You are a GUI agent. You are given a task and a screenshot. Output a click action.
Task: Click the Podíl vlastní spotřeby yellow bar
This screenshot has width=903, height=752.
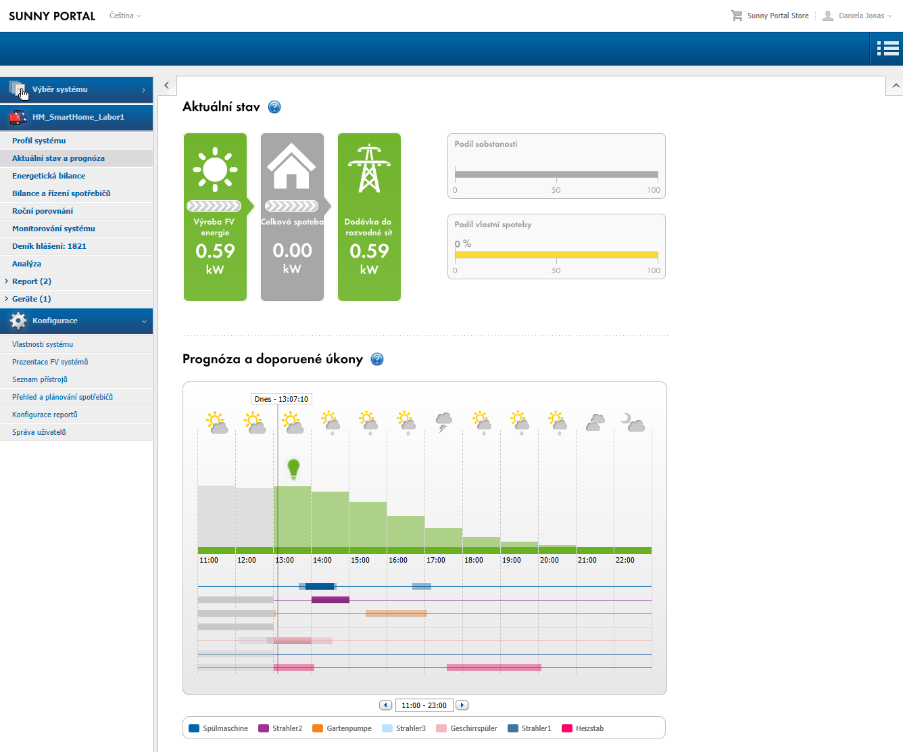click(x=556, y=255)
